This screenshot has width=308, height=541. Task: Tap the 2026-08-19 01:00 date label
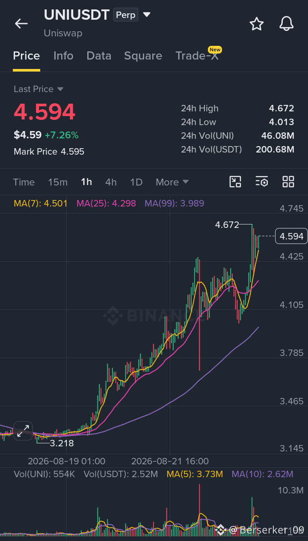(x=66, y=461)
